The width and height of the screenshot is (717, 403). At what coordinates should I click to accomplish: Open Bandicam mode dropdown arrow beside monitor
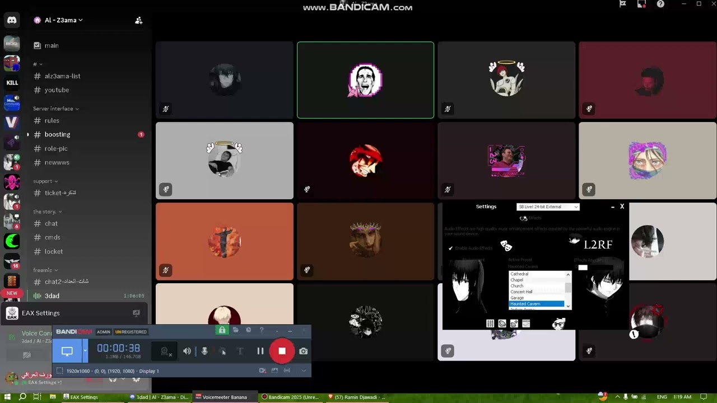[x=85, y=351]
